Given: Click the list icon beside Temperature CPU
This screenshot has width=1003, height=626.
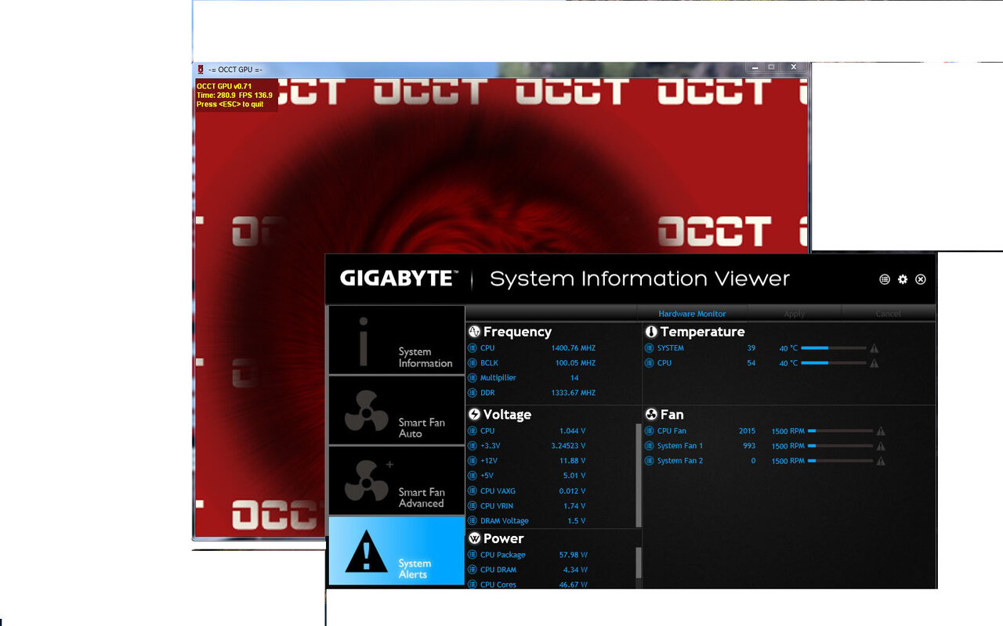Looking at the screenshot, I should click(x=650, y=363).
